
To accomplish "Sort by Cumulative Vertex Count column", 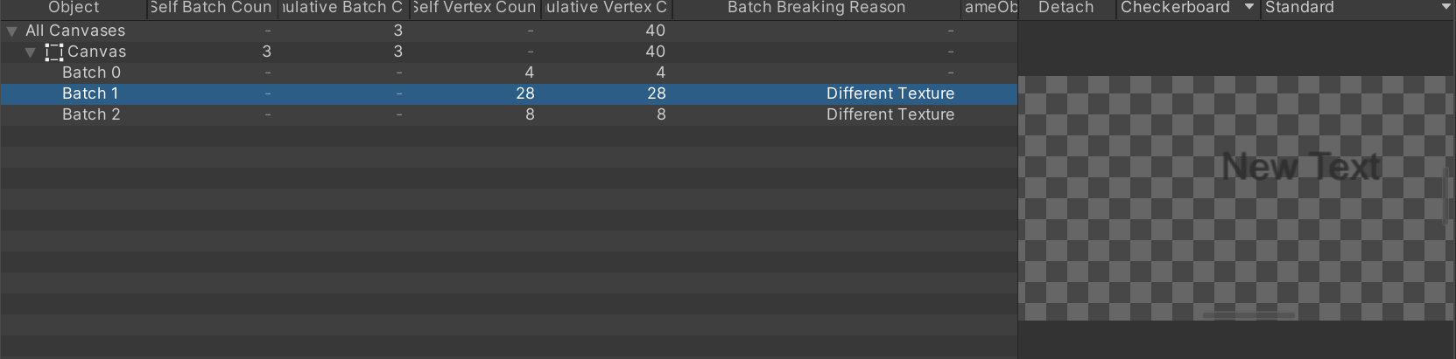I will tap(607, 8).
